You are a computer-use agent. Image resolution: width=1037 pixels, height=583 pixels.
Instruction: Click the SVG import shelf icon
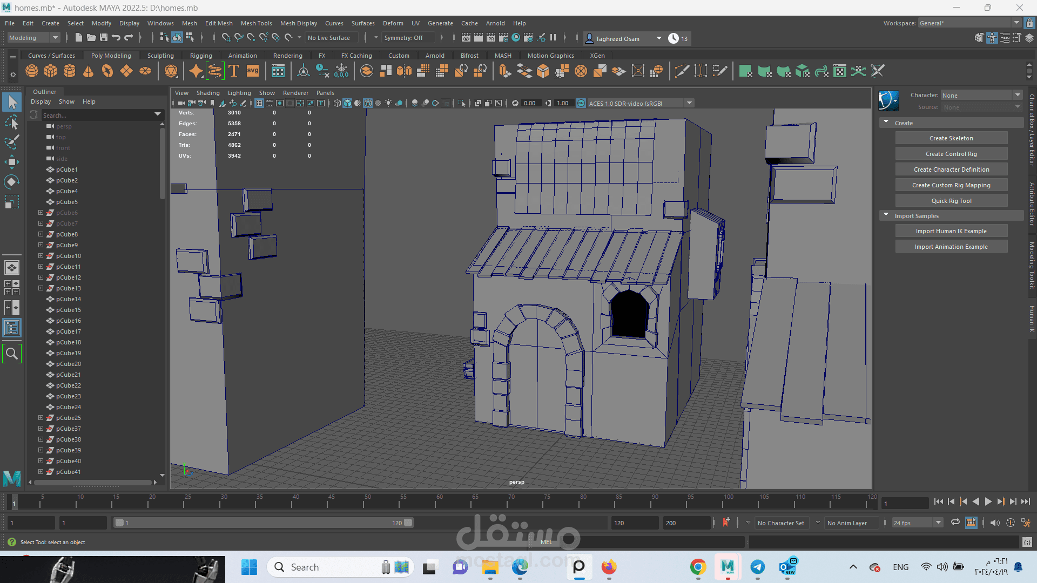click(x=253, y=71)
